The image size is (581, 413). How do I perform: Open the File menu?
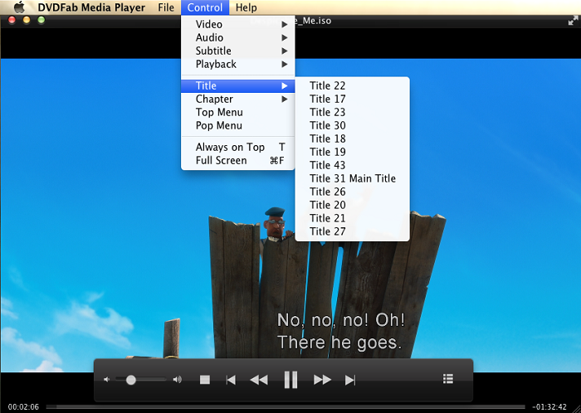(166, 7)
